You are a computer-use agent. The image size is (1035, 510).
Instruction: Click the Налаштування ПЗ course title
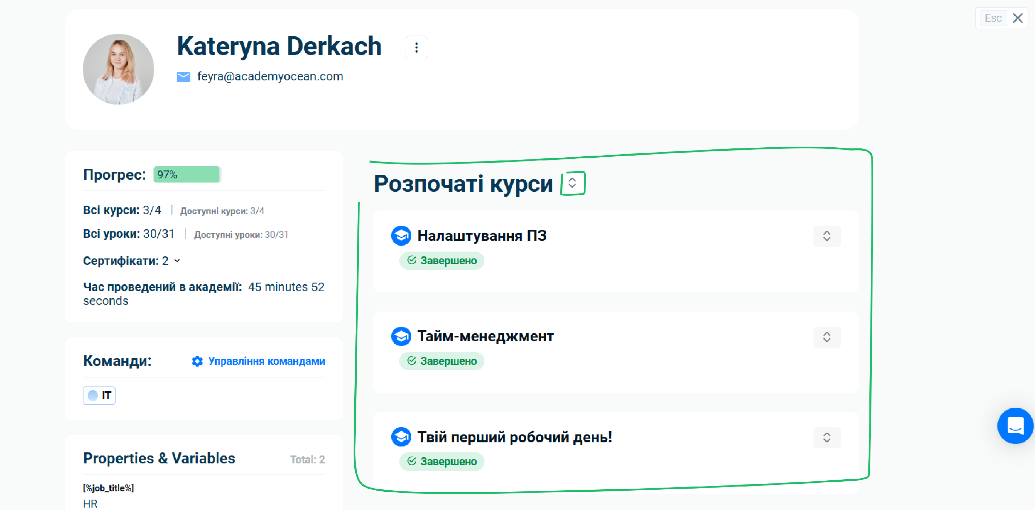(x=482, y=236)
